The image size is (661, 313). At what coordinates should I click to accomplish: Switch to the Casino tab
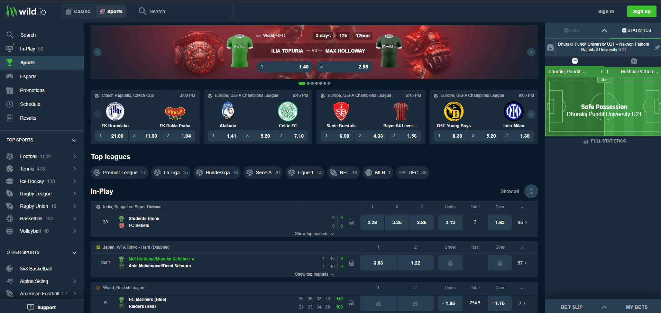pos(78,11)
